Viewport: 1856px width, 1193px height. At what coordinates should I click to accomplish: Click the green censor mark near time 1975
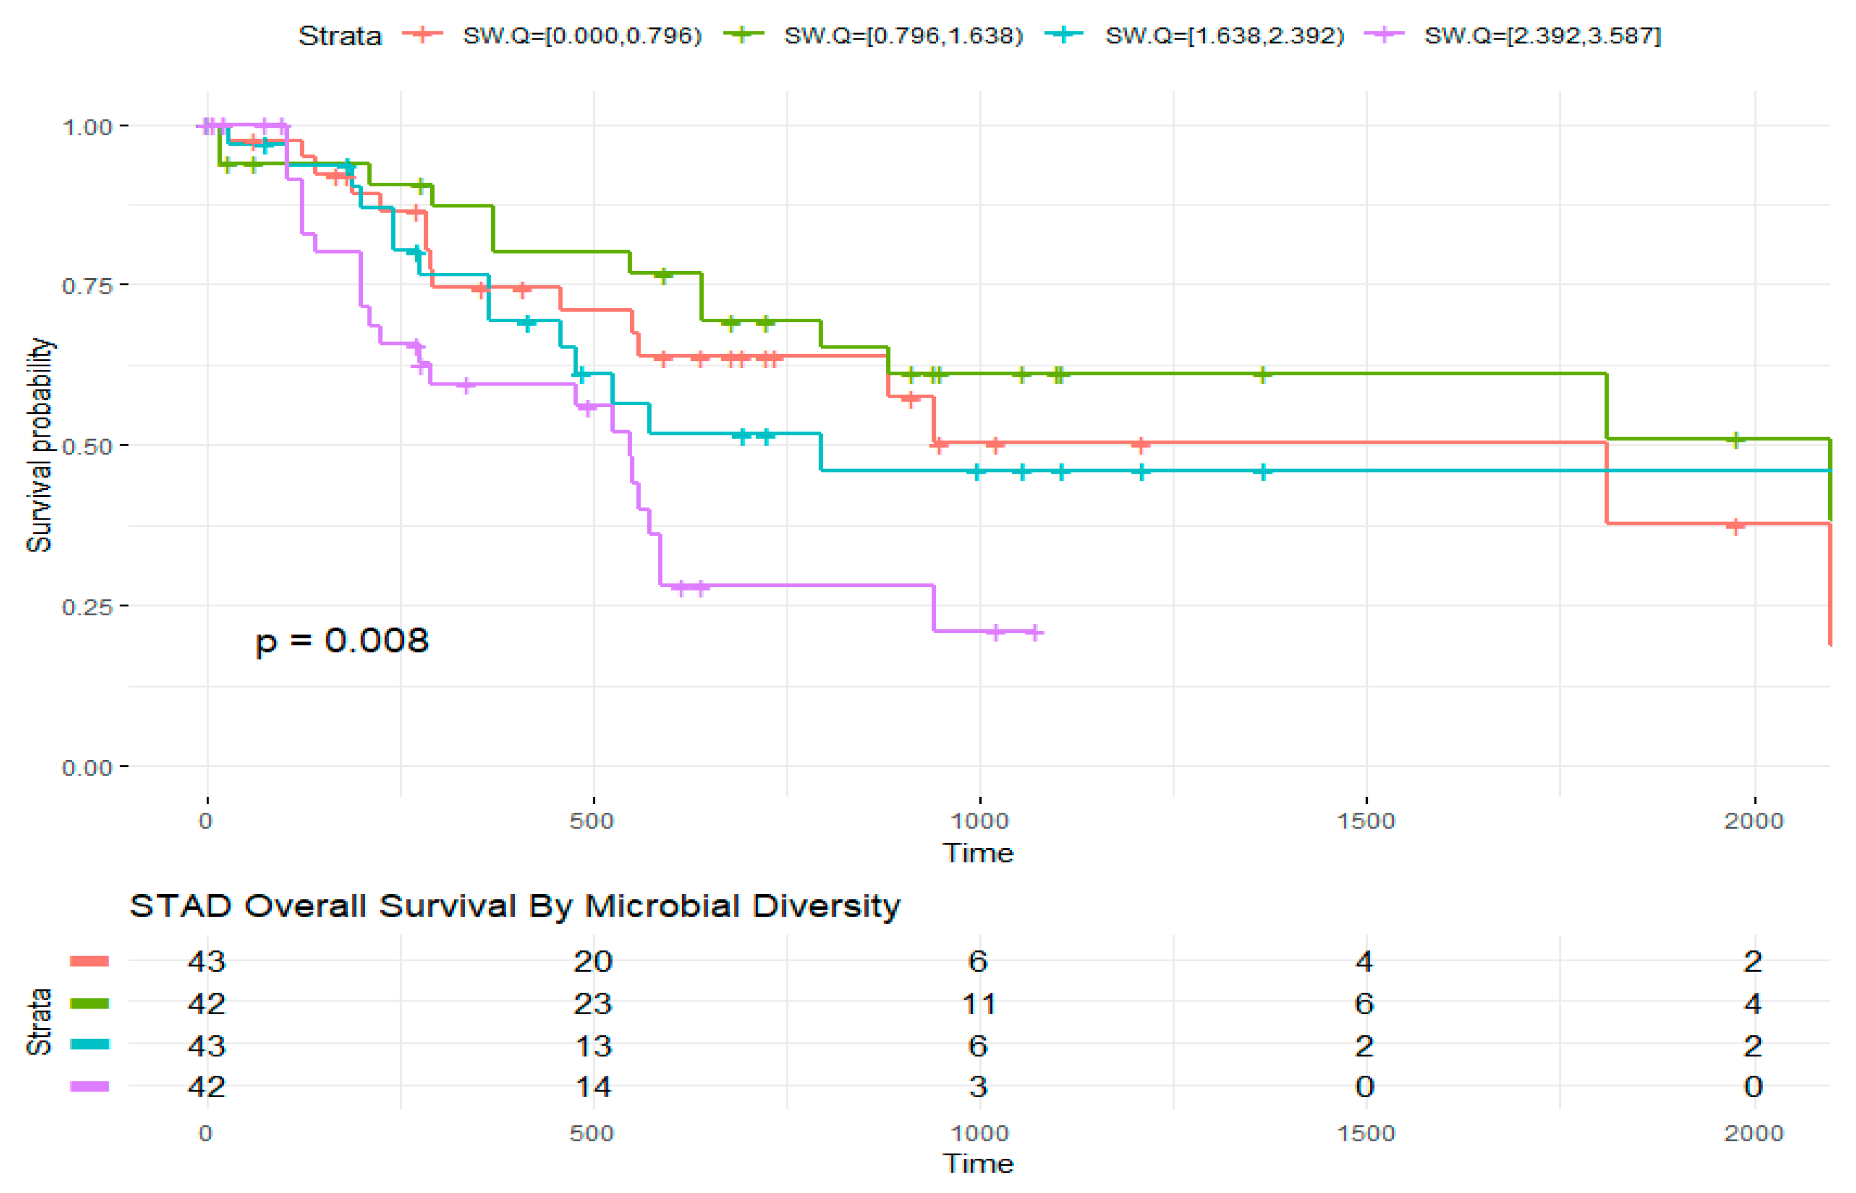click(1736, 439)
